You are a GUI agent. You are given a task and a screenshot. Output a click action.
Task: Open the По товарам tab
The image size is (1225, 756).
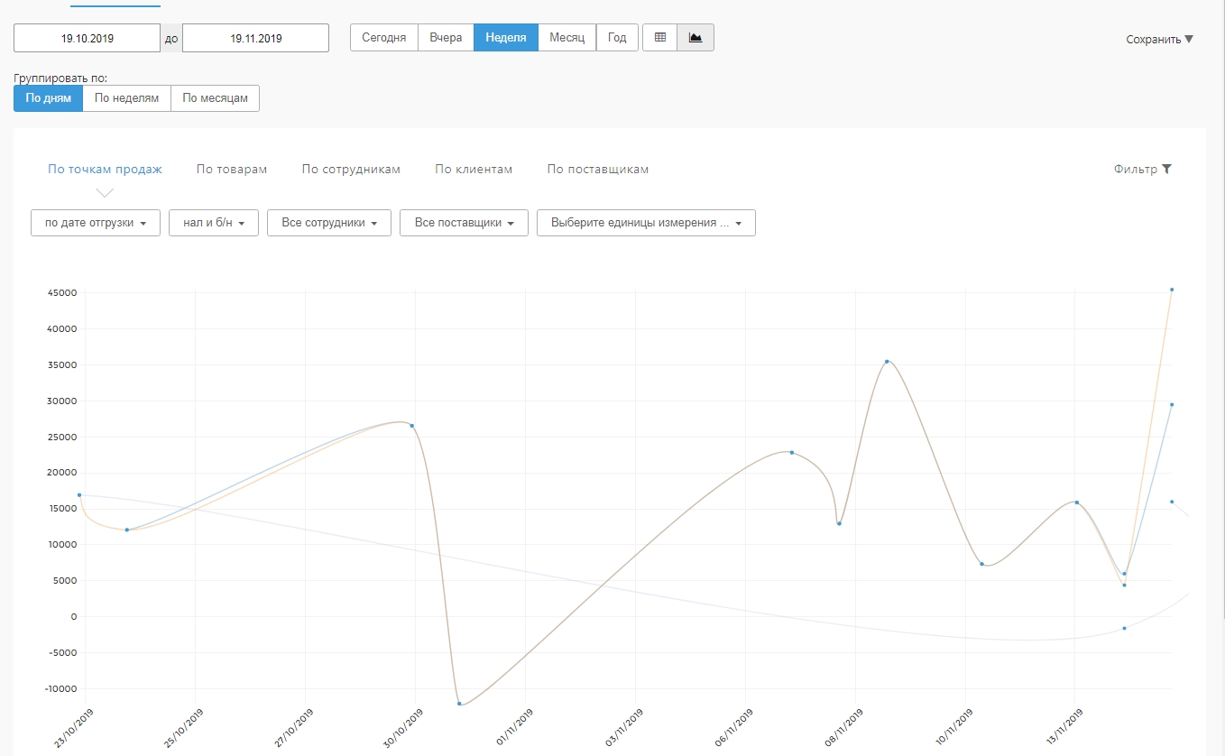coord(232,169)
